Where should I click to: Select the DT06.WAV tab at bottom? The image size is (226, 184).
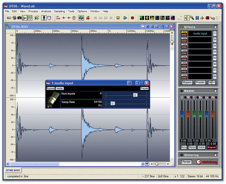point(13,170)
